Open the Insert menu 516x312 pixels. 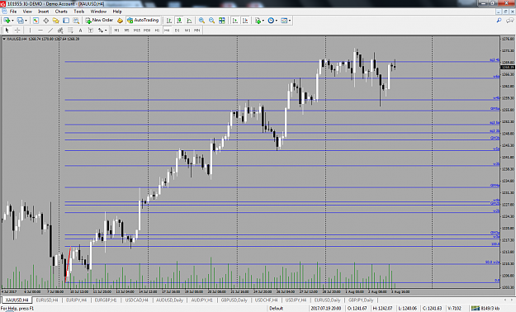pos(44,12)
